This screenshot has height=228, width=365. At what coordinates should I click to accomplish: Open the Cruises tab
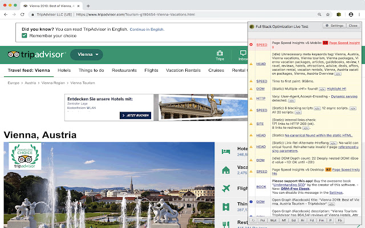coord(216,70)
